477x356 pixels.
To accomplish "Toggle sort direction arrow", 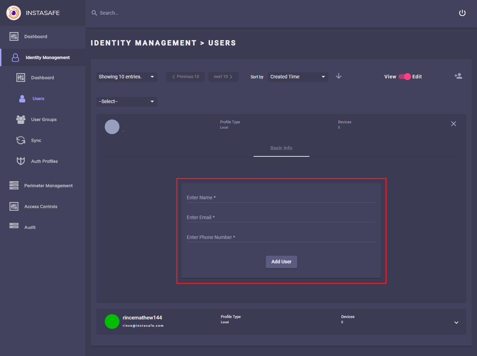I will pyautogui.click(x=339, y=76).
